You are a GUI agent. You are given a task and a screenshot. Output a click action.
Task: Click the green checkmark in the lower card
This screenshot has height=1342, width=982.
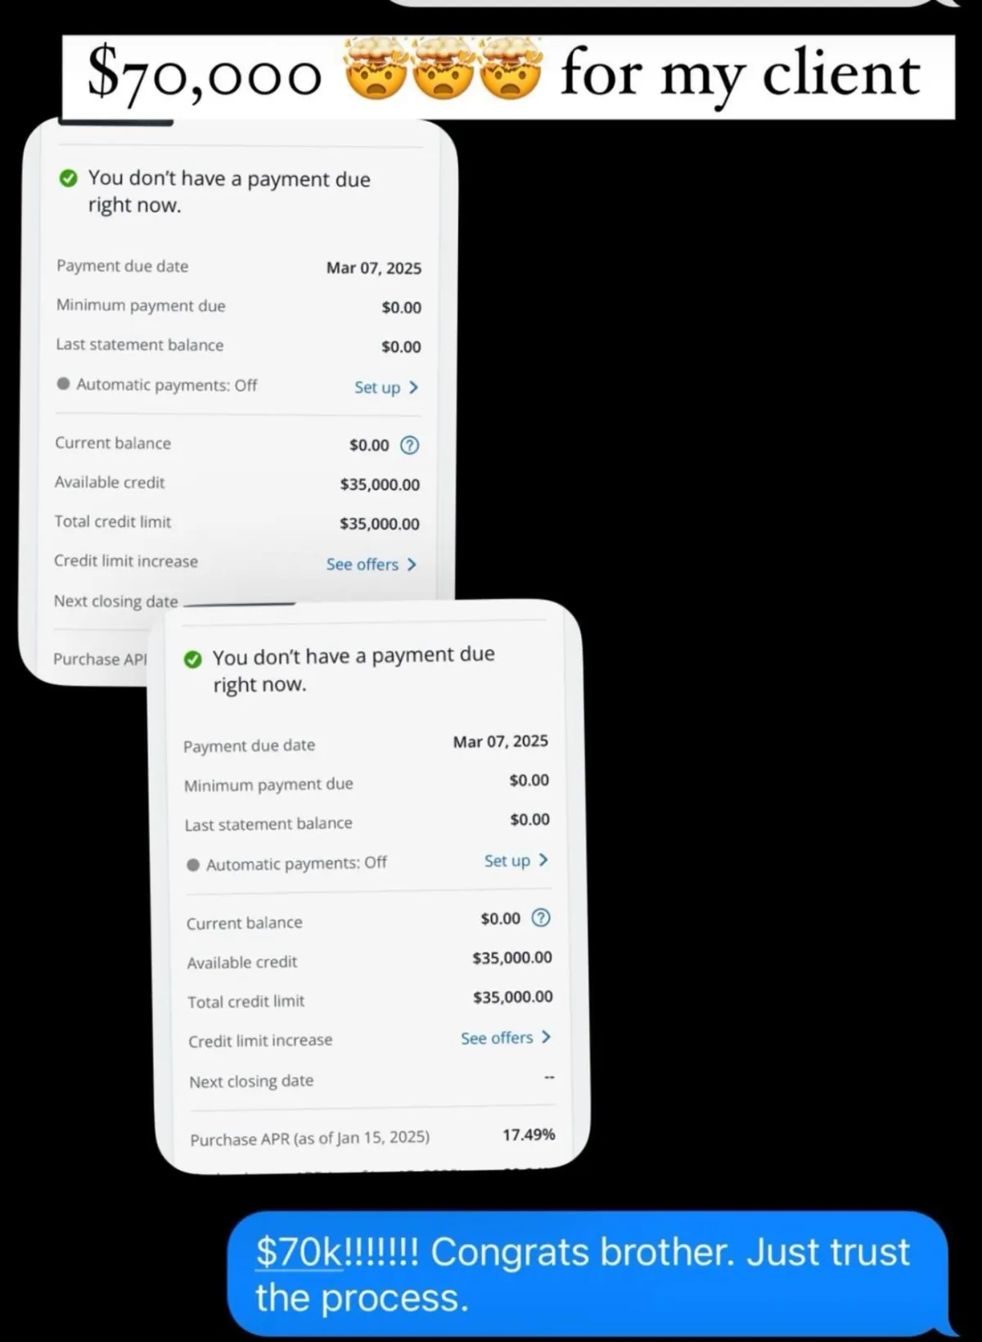coord(192,660)
